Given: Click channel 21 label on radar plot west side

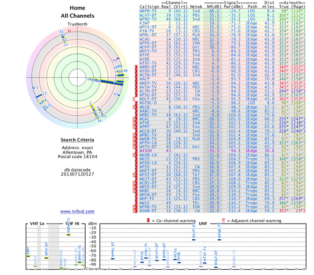Looking at the screenshot, I should pos(36,87).
